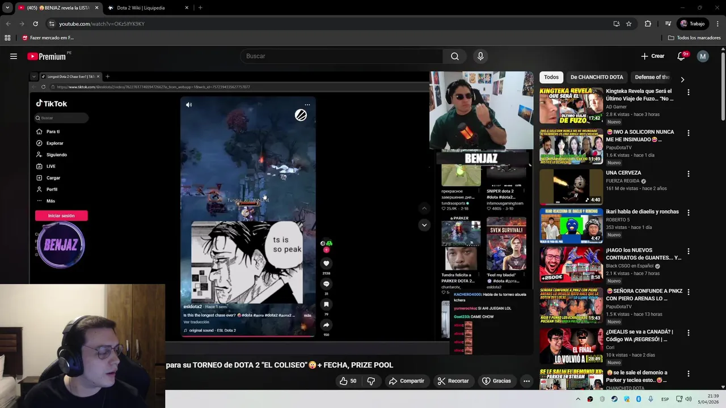Screen dimensions: 726x408
Task: Open options for NUEVOS CONTRATOS video
Action: click(x=689, y=251)
